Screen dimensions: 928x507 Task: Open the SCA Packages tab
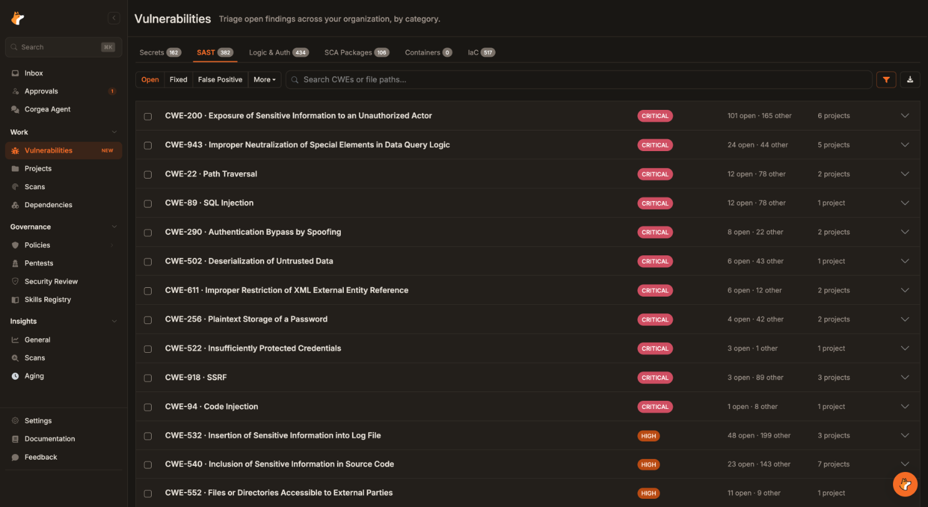pyautogui.click(x=356, y=52)
